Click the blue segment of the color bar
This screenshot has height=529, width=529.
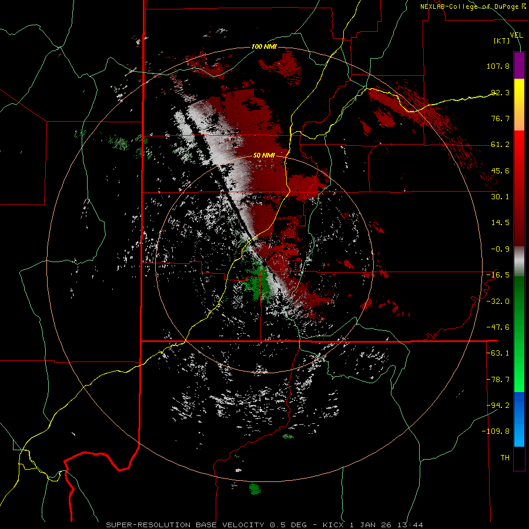pos(519,419)
